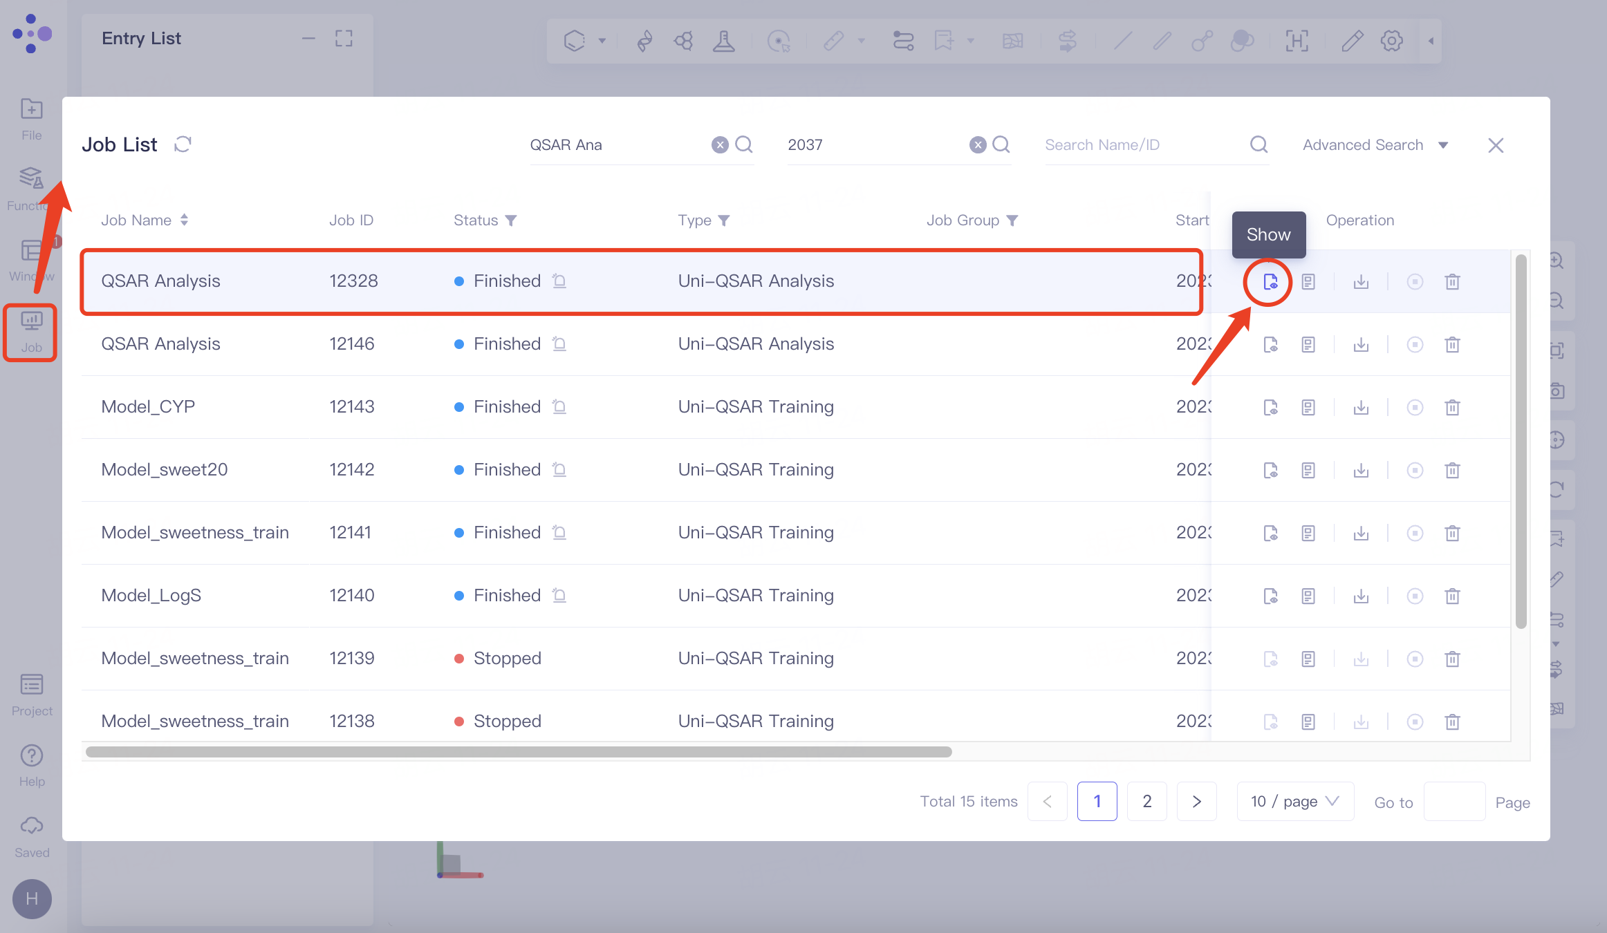
Task: Click the next page arrow
Action: pyautogui.click(x=1196, y=801)
